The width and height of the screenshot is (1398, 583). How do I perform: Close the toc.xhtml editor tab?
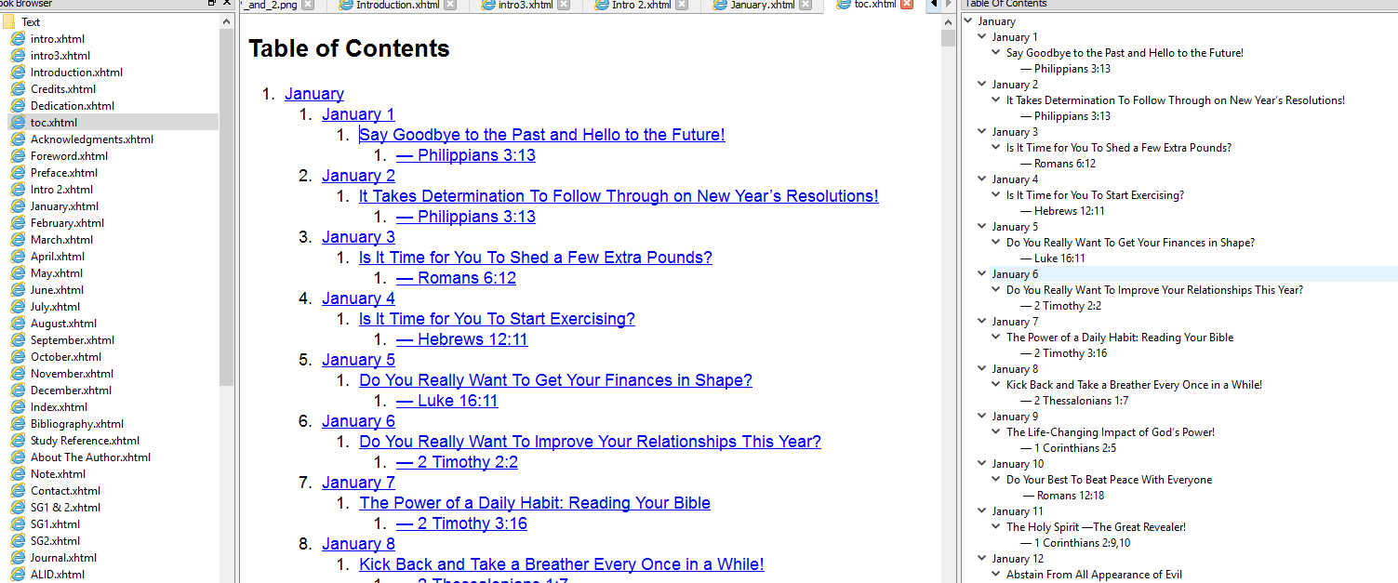coord(907,5)
